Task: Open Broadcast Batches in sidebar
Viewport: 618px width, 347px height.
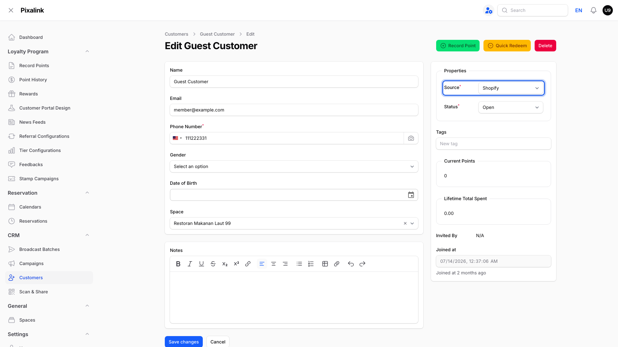Action: (49, 249)
